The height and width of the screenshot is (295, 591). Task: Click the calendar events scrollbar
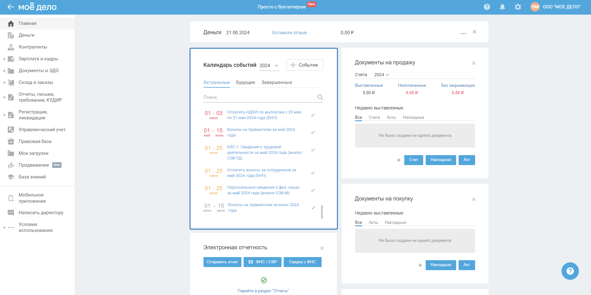click(322, 212)
